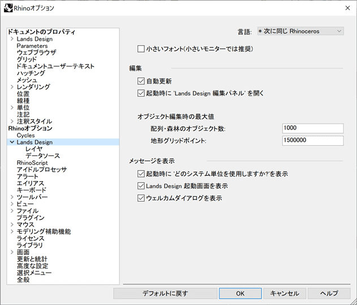Screen dimensions: 357x305
Task: Expand the 画面 tree node
Action: [x=12, y=252]
